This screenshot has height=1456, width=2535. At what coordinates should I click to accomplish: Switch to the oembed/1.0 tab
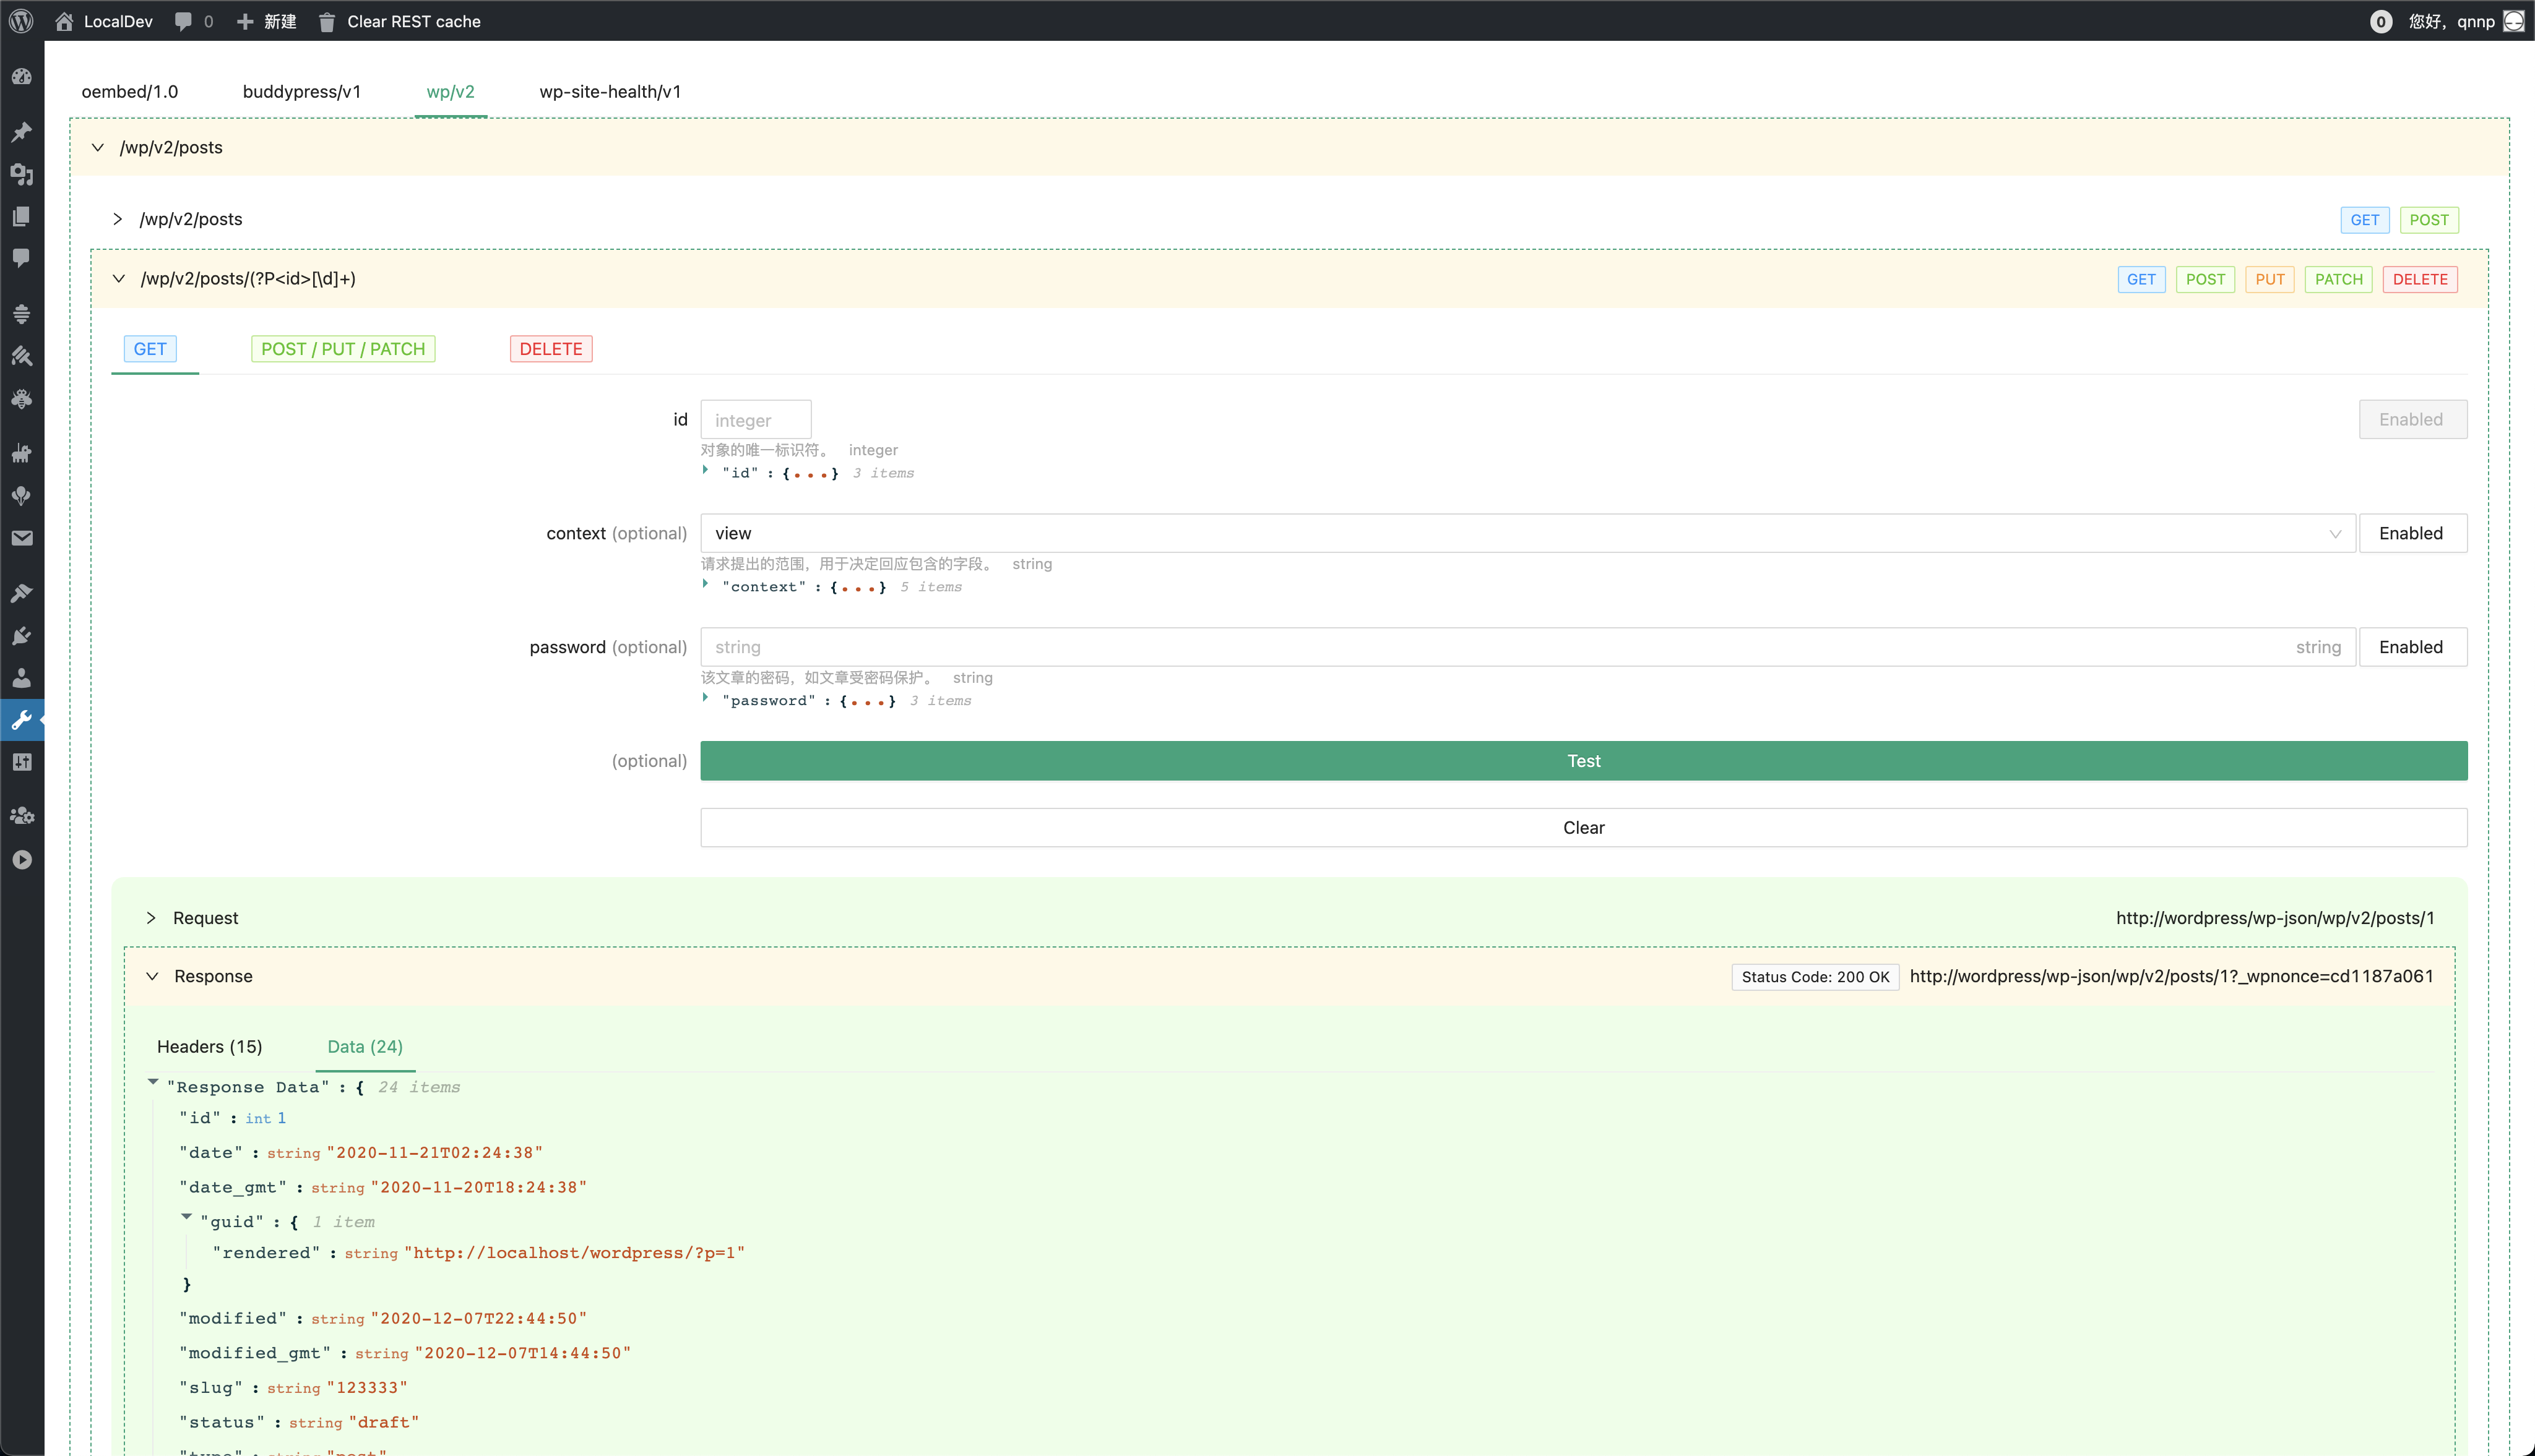coord(130,91)
